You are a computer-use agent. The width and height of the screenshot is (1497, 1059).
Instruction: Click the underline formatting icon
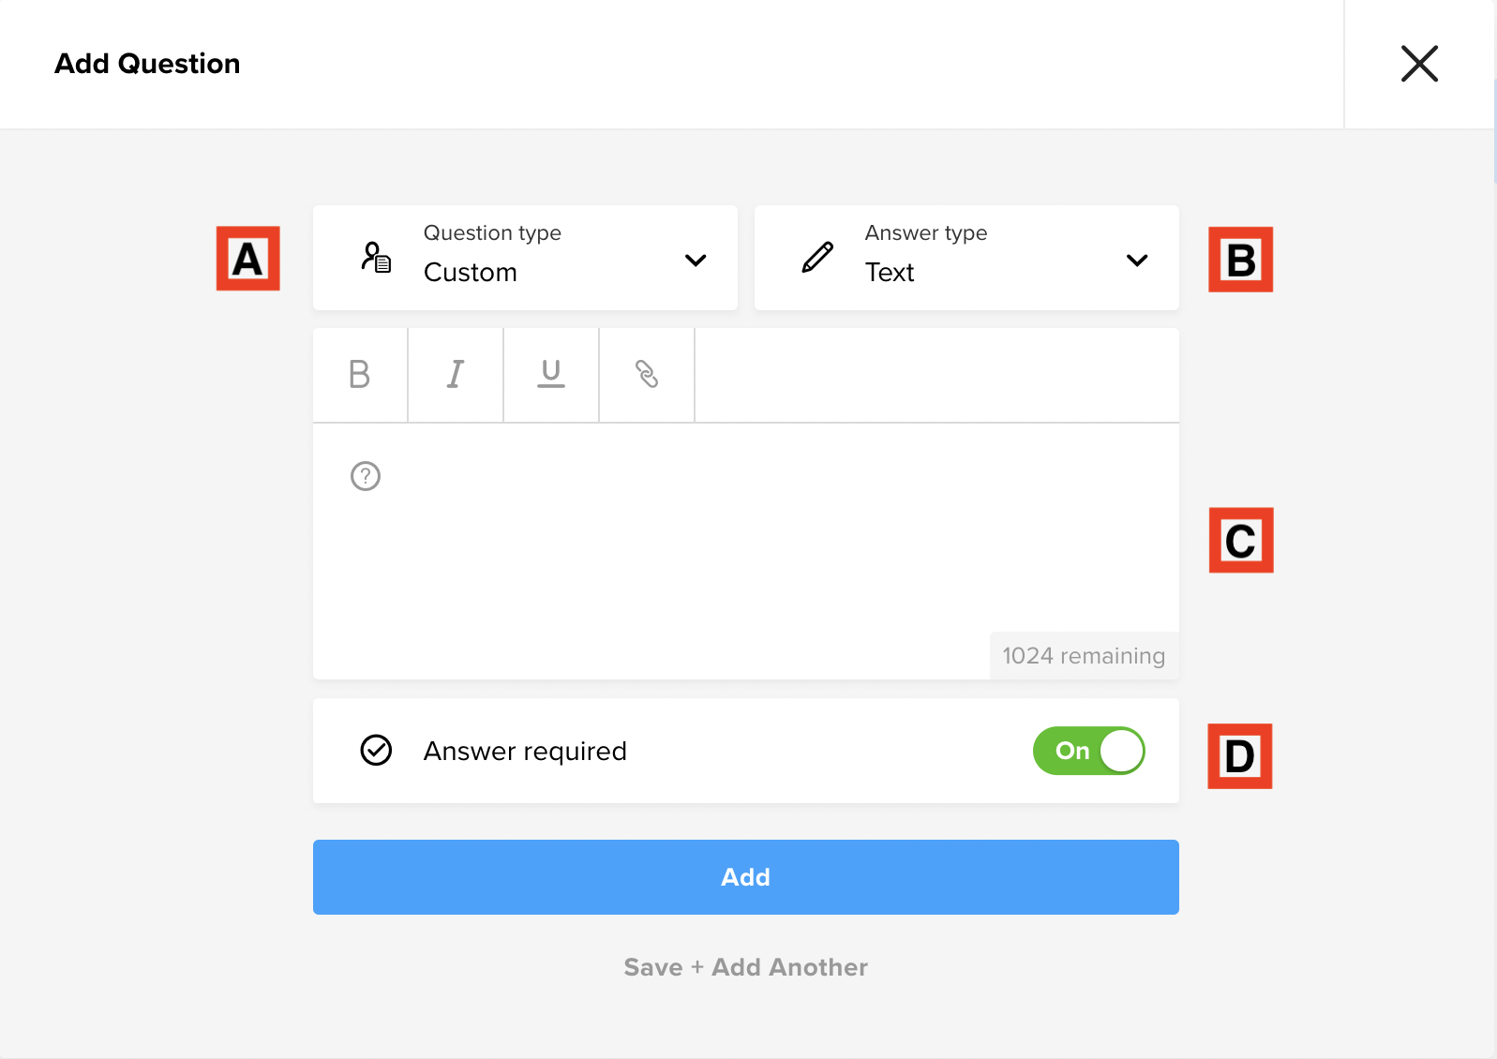click(x=551, y=375)
